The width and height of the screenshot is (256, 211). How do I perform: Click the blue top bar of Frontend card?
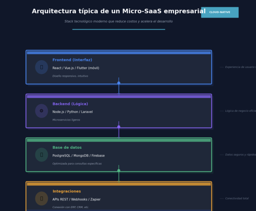pos(119,53)
